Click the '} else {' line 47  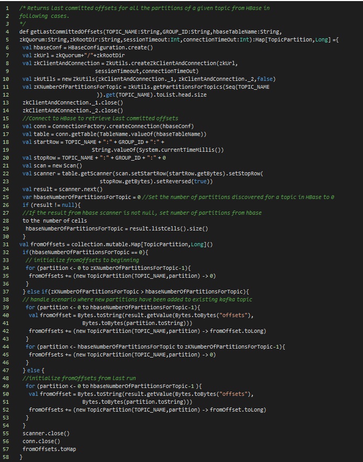tap(34, 370)
